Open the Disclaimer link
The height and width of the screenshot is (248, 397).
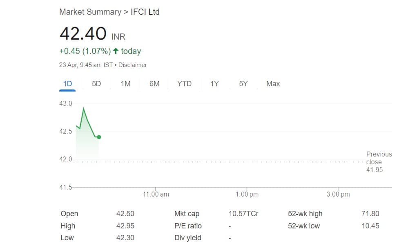133,65
